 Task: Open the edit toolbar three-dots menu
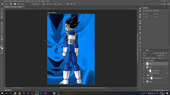[2, 43]
